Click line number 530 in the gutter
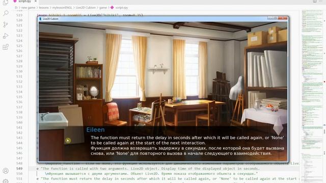Viewport: 326px width, 183px height. click(19, 71)
